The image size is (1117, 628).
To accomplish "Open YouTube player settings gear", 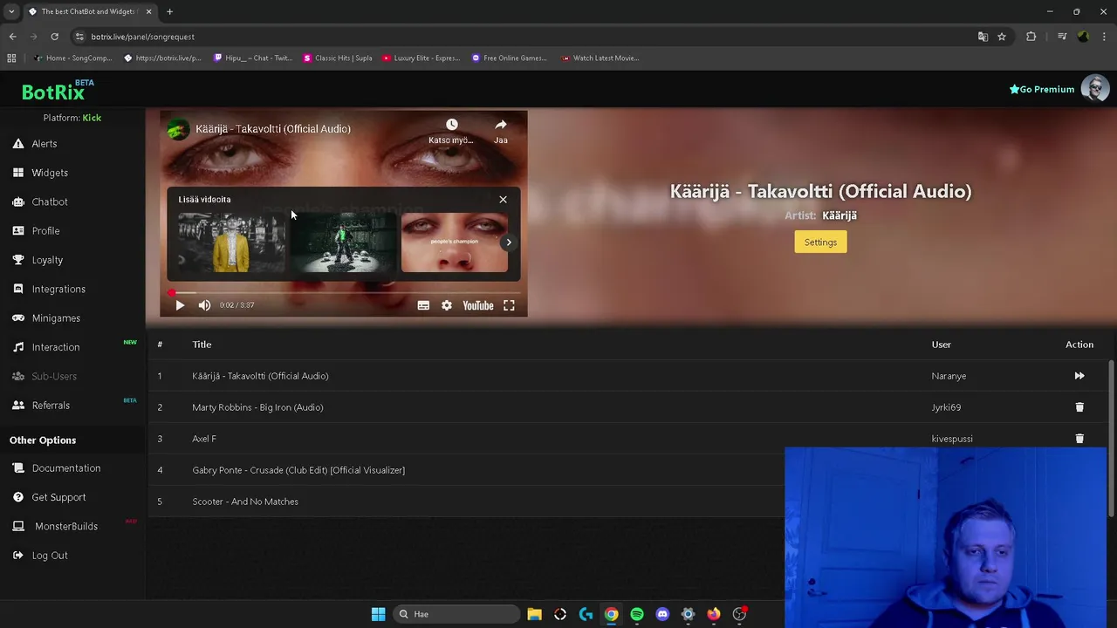I will click(x=447, y=305).
